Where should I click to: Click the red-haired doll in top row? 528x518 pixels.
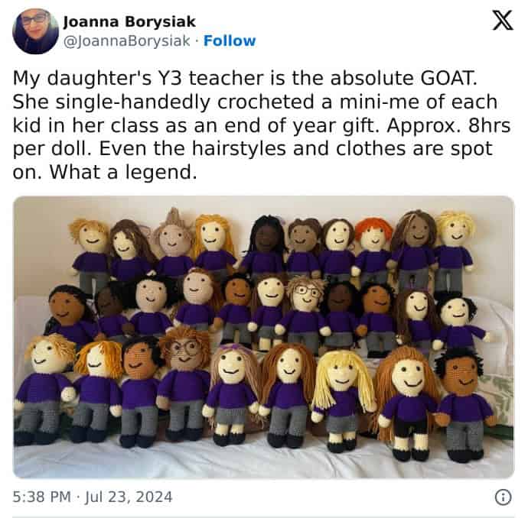point(373,249)
